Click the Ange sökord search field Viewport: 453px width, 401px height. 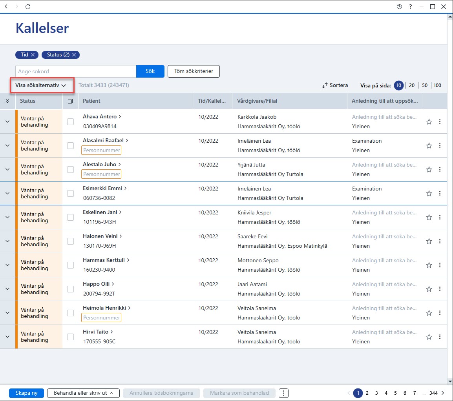pyautogui.click(x=76, y=71)
